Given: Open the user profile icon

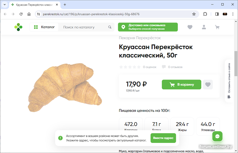Looking at the screenshot, I should point(204,27).
